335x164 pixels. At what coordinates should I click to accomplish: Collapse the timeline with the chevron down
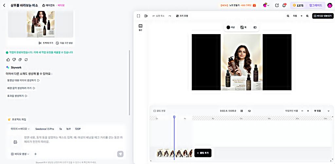point(328,111)
